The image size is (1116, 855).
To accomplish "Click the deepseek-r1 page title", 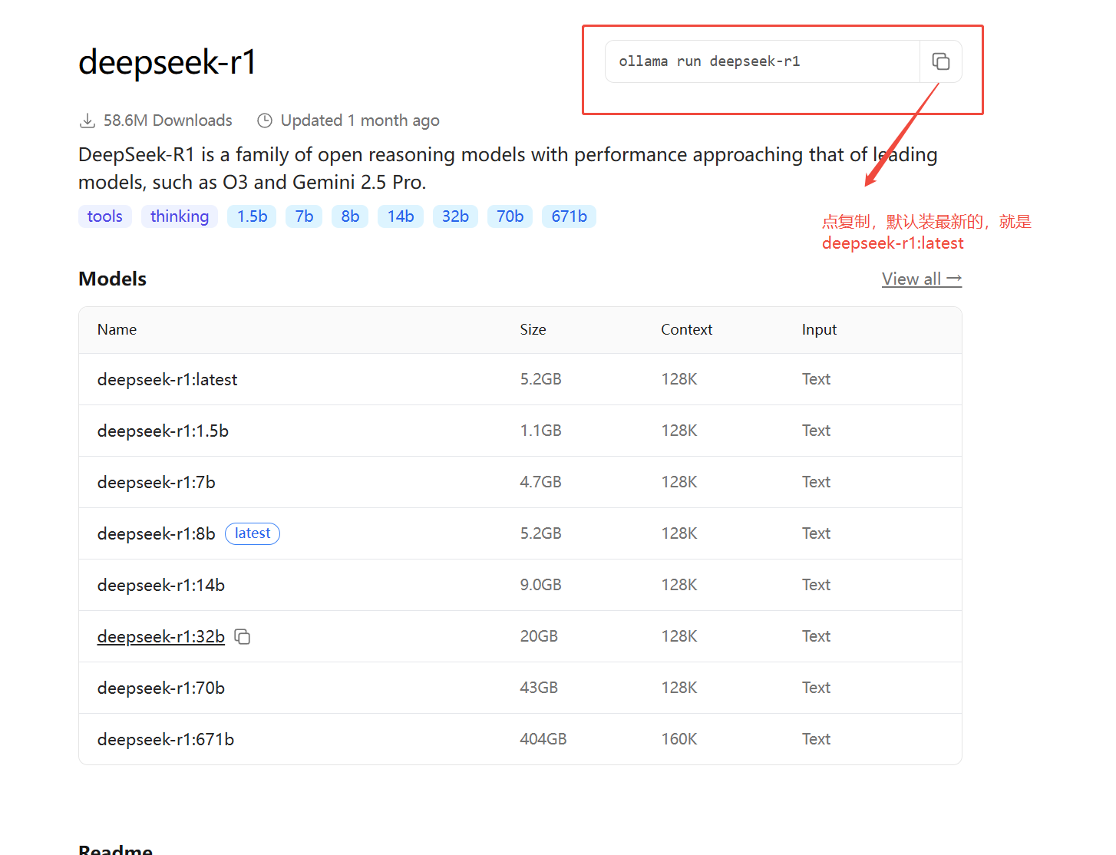I will [x=167, y=62].
